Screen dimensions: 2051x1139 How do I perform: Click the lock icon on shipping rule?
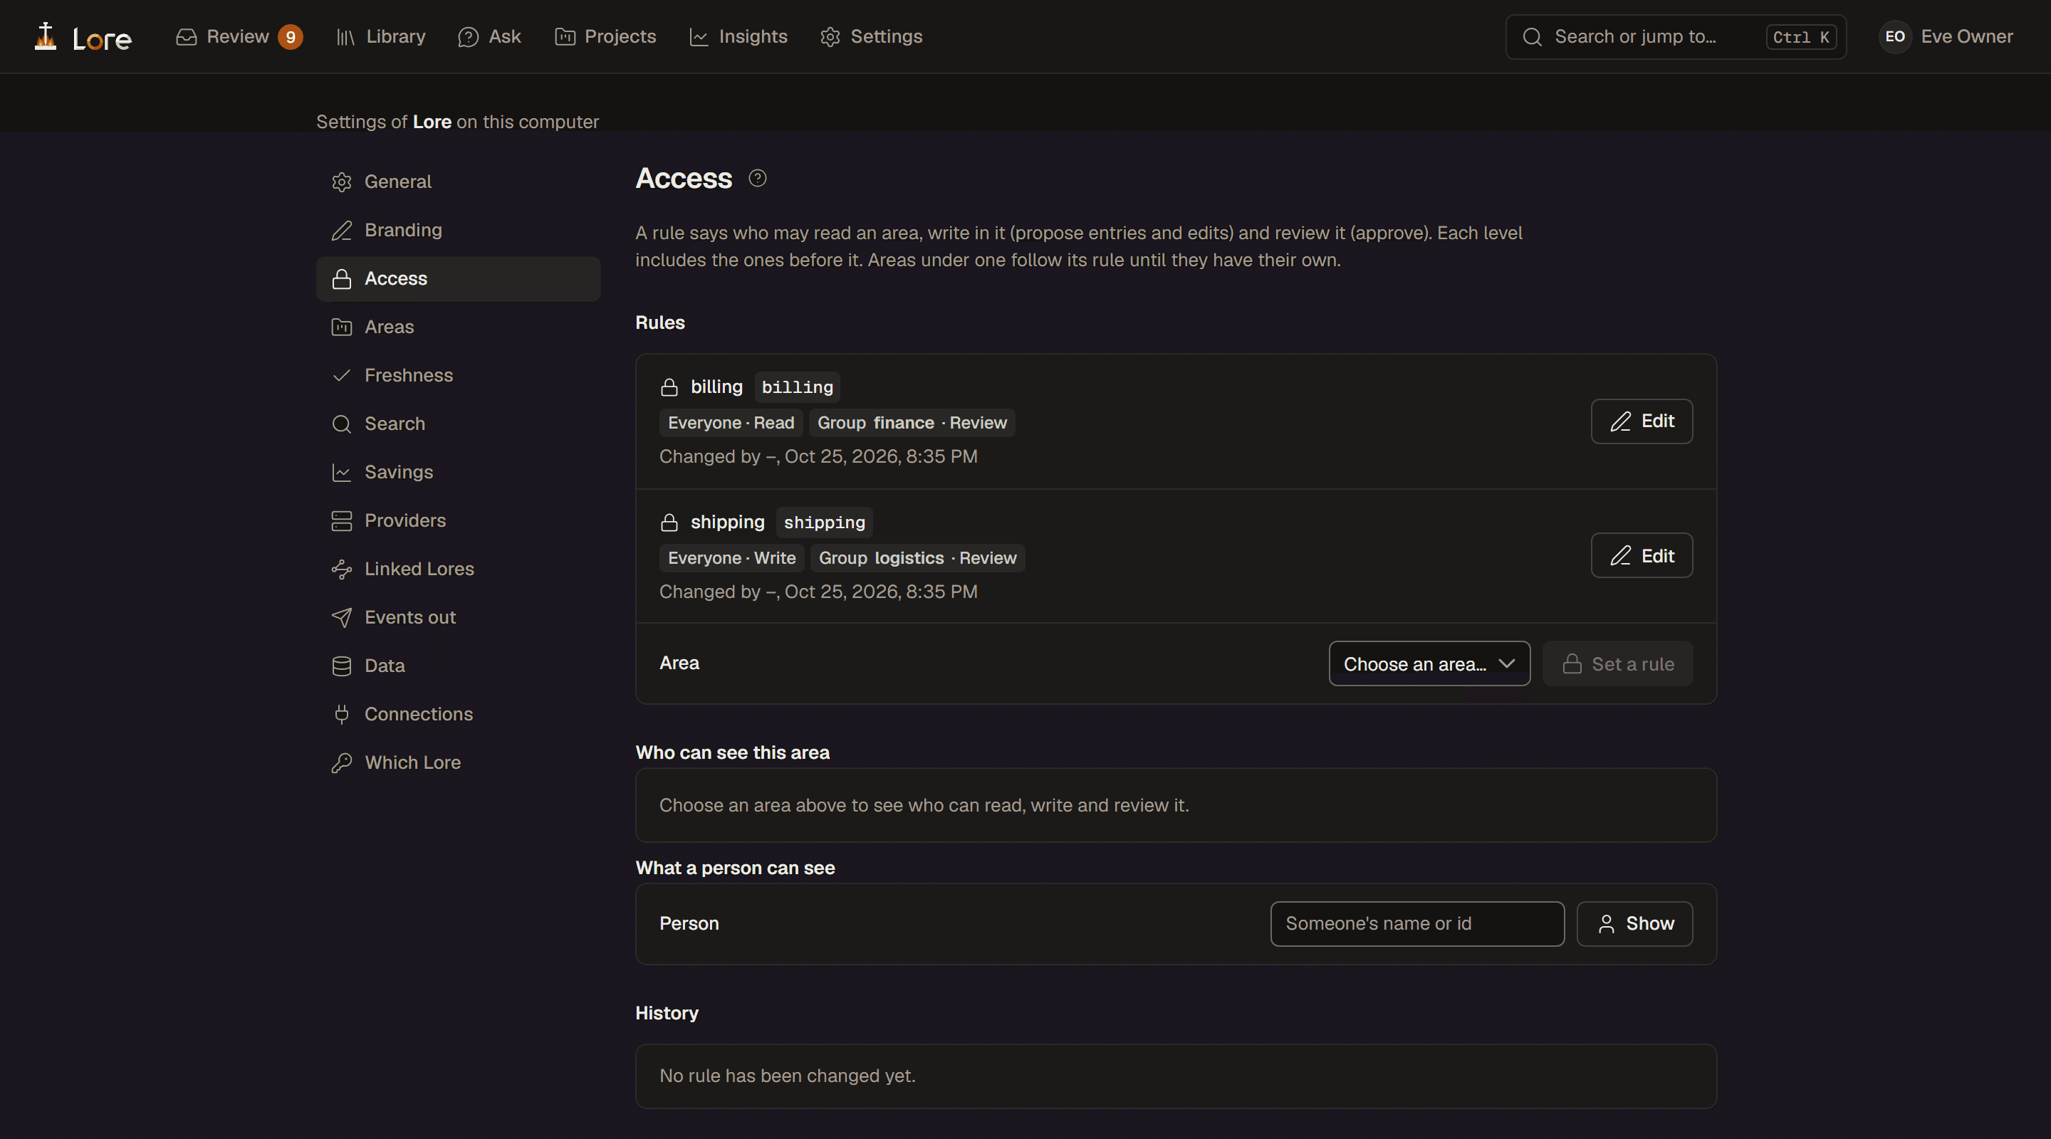[669, 522]
